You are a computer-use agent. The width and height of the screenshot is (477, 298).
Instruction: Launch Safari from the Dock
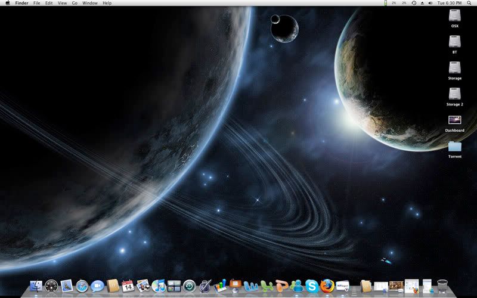coord(82,286)
